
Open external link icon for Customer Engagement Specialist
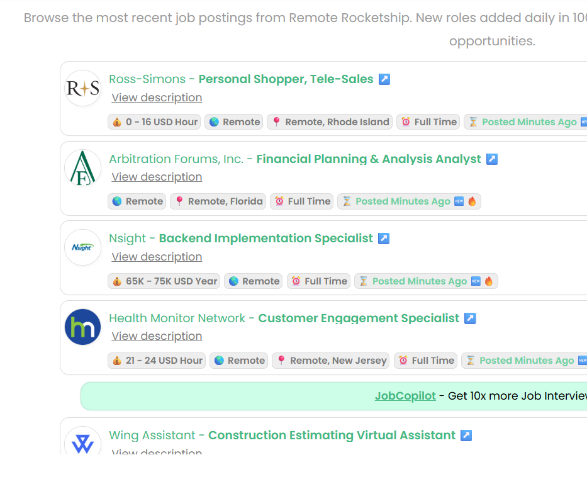tap(470, 318)
